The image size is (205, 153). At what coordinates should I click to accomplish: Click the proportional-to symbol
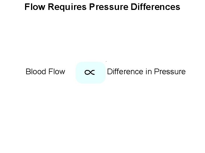(x=90, y=72)
